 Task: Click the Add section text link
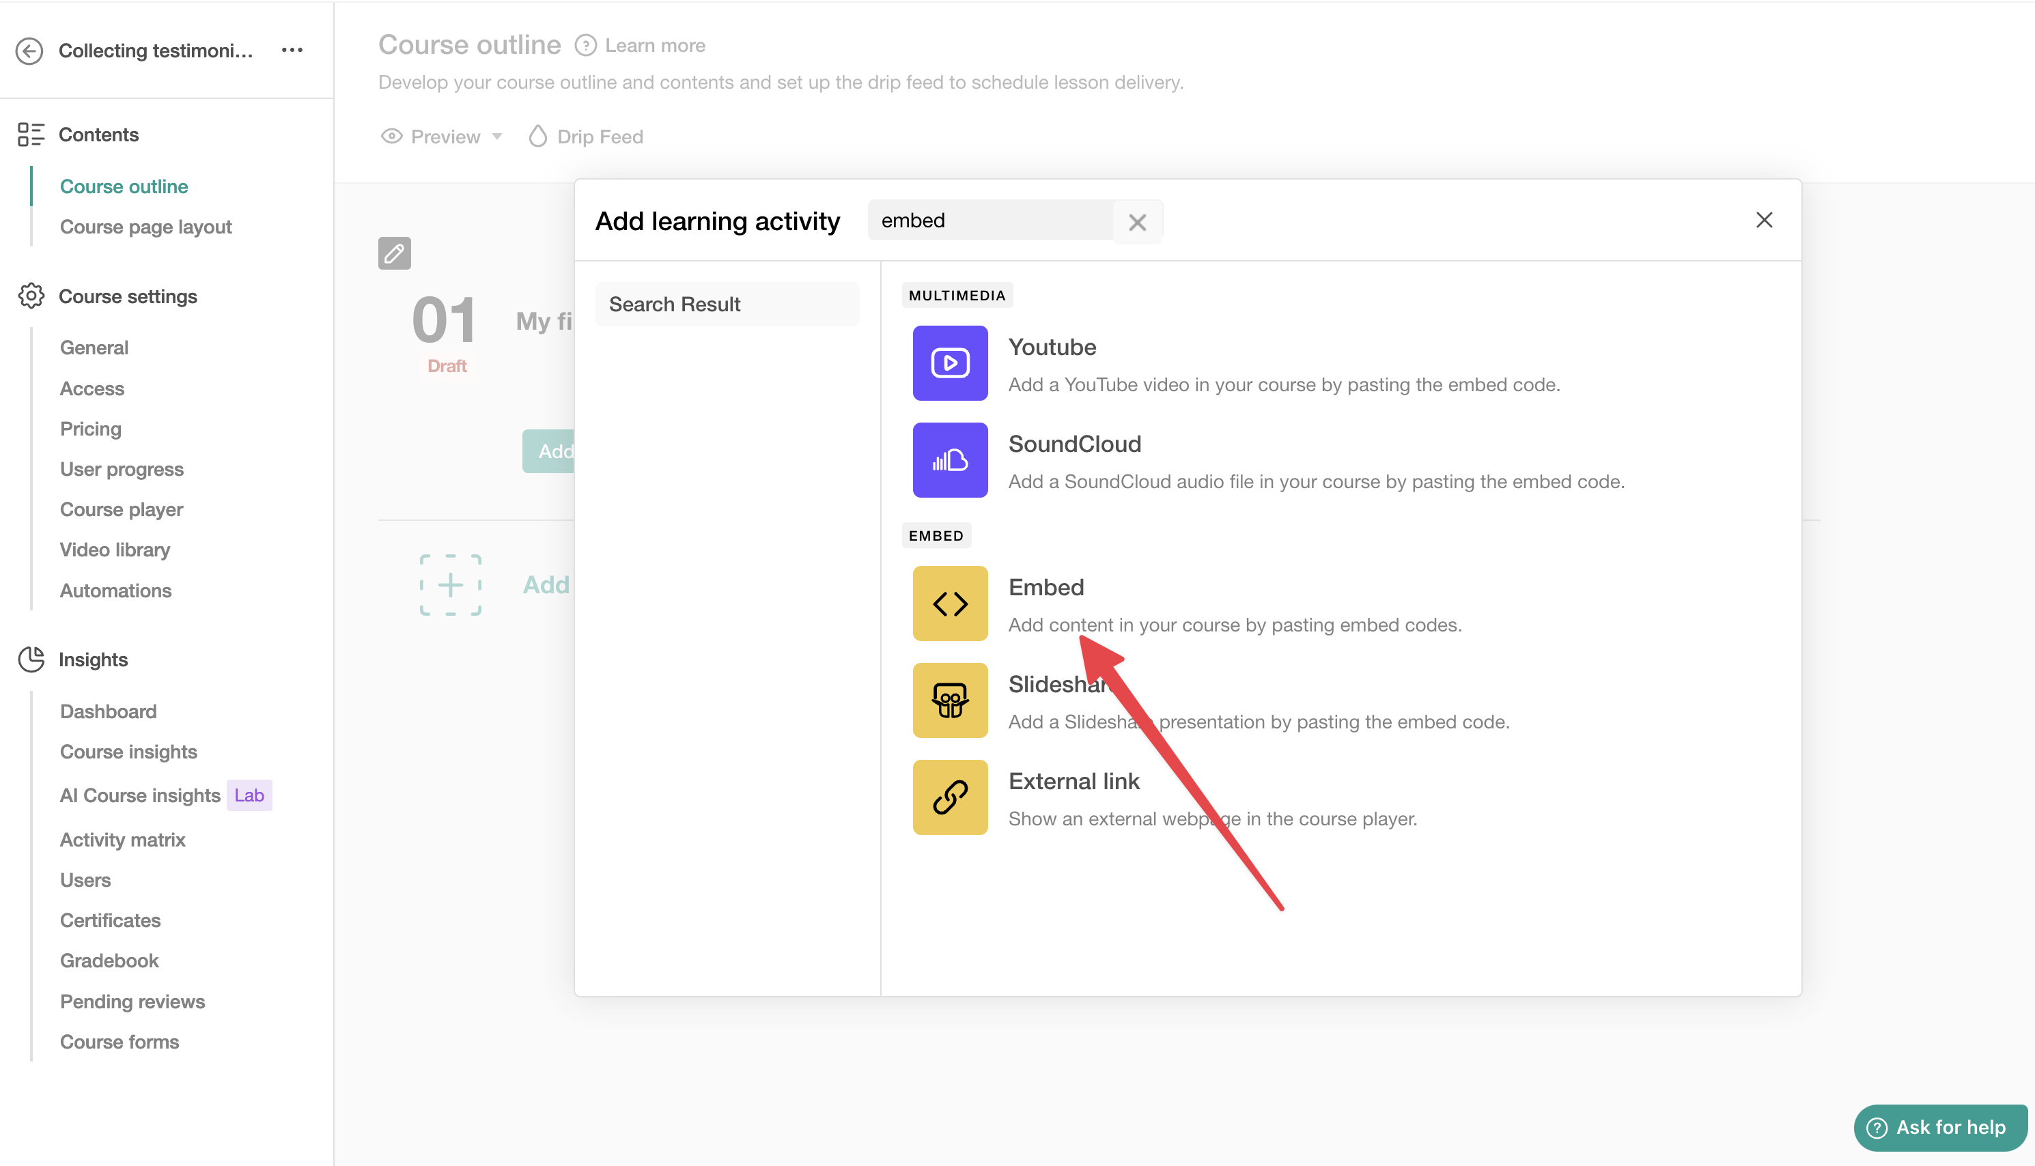546,584
